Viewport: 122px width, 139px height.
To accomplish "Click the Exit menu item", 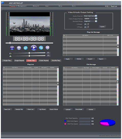I will [74, 6].
